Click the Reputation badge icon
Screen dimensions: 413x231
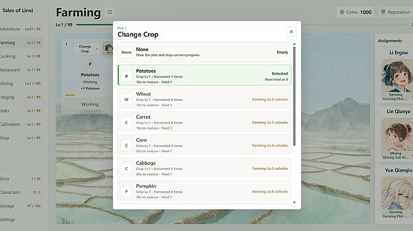(x=383, y=12)
